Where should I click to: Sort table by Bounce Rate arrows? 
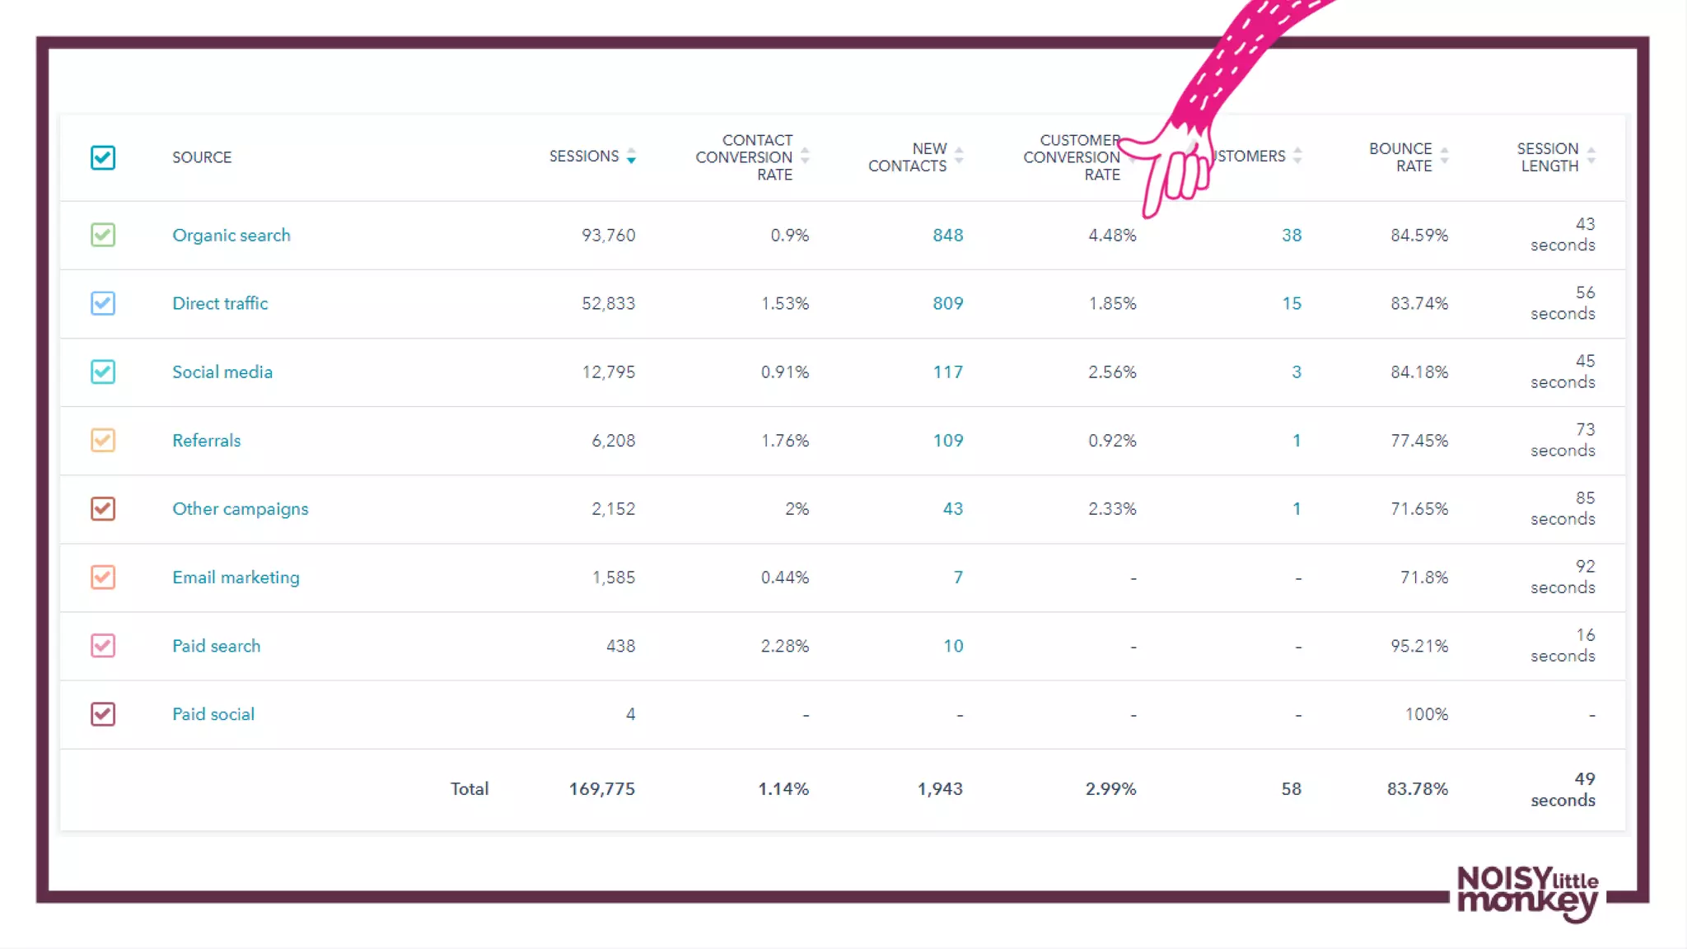point(1444,156)
